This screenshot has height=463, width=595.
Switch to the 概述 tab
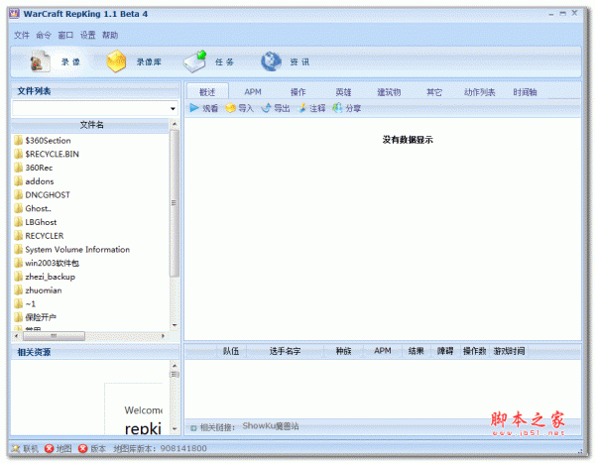click(x=207, y=92)
